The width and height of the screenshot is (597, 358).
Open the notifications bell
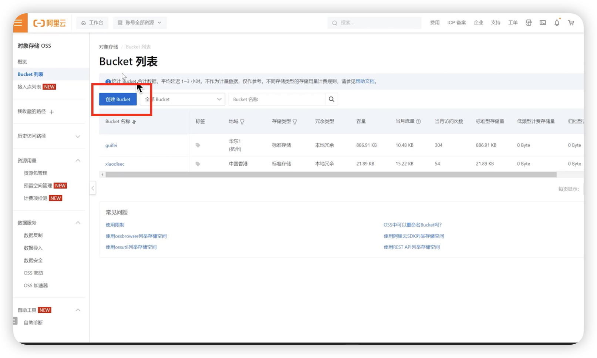pyautogui.click(x=557, y=23)
